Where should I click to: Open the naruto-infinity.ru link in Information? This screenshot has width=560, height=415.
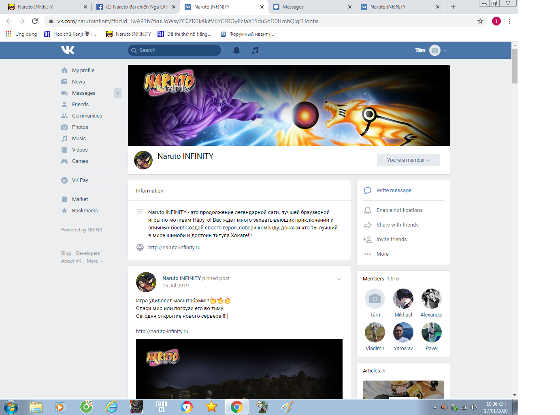click(174, 247)
